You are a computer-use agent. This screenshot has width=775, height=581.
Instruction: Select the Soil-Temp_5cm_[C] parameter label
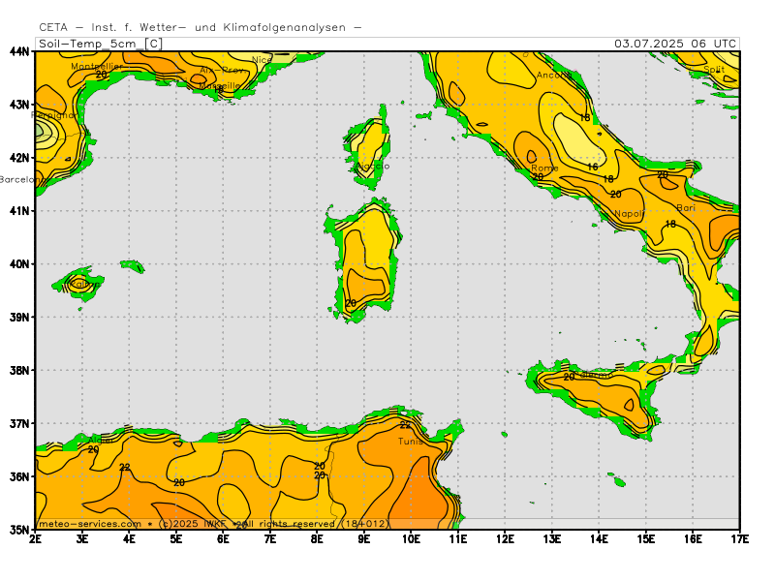point(101,44)
